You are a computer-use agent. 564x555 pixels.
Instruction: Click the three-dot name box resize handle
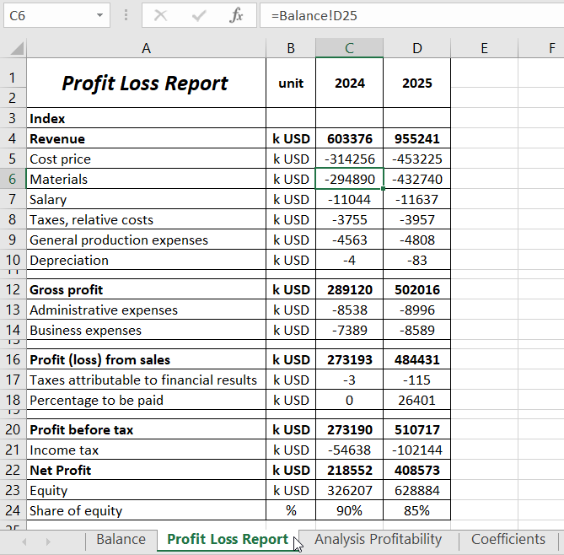[x=126, y=15]
